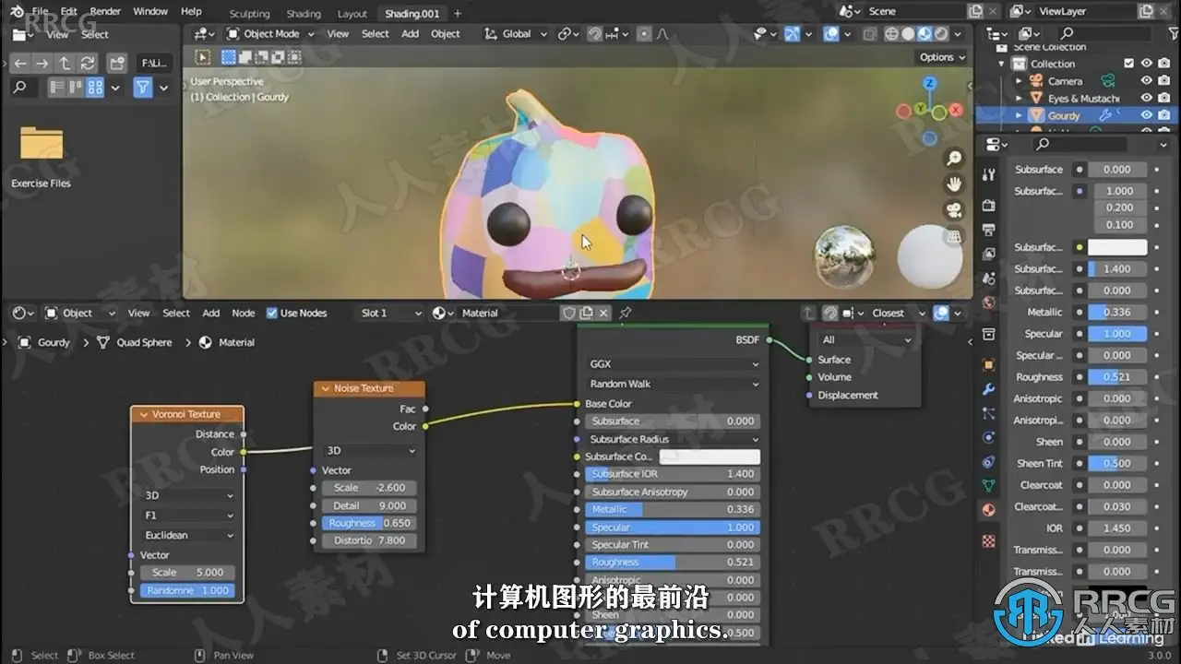Image resolution: width=1181 pixels, height=664 pixels.
Task: Disable Gourdy in renders via camera icon
Action: (1165, 115)
